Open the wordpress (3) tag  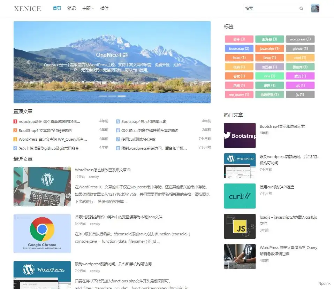coord(300,39)
